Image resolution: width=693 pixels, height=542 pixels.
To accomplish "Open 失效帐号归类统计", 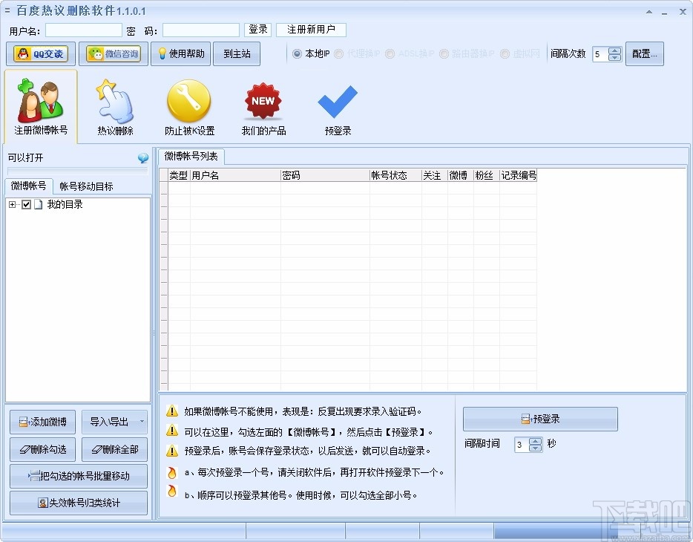I will (x=78, y=503).
